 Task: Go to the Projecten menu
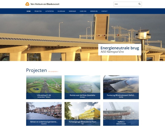coord(38,11)
